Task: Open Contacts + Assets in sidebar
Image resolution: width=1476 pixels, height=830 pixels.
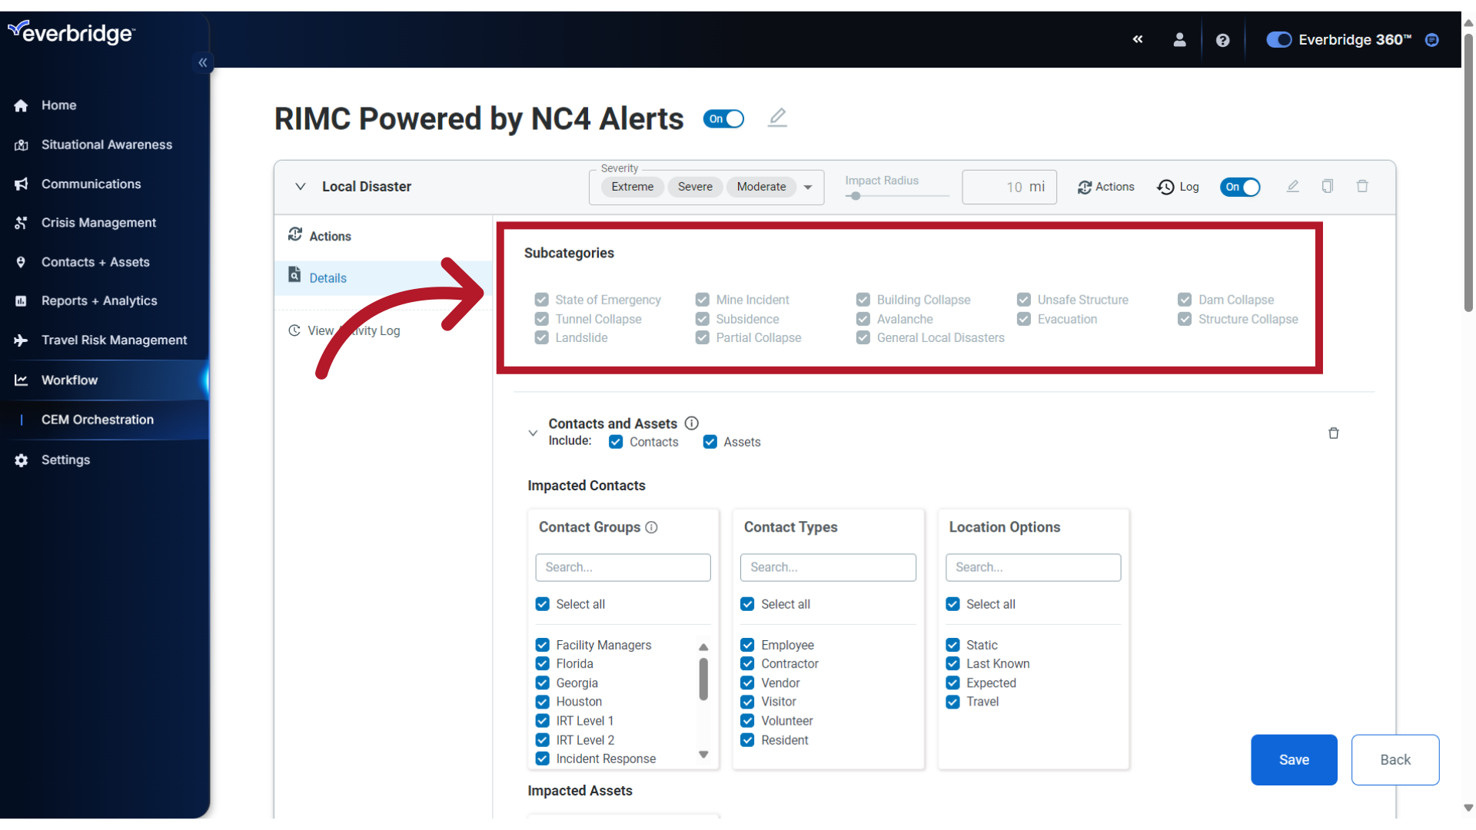Action: 95,262
